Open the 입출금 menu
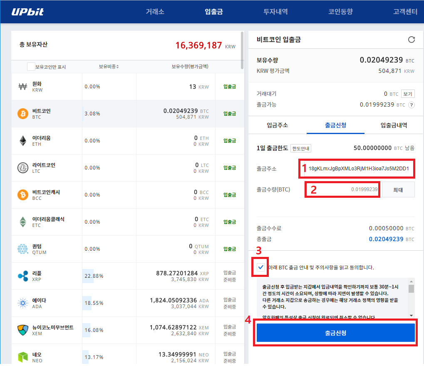The height and width of the screenshot is (366, 424). [213, 12]
